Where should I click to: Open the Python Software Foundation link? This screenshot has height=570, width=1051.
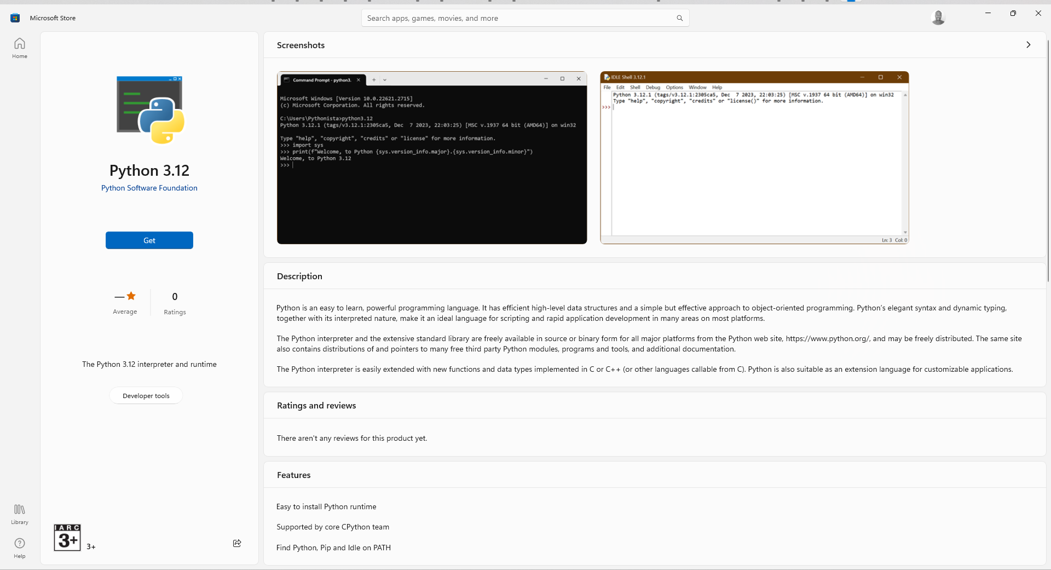[x=149, y=188]
